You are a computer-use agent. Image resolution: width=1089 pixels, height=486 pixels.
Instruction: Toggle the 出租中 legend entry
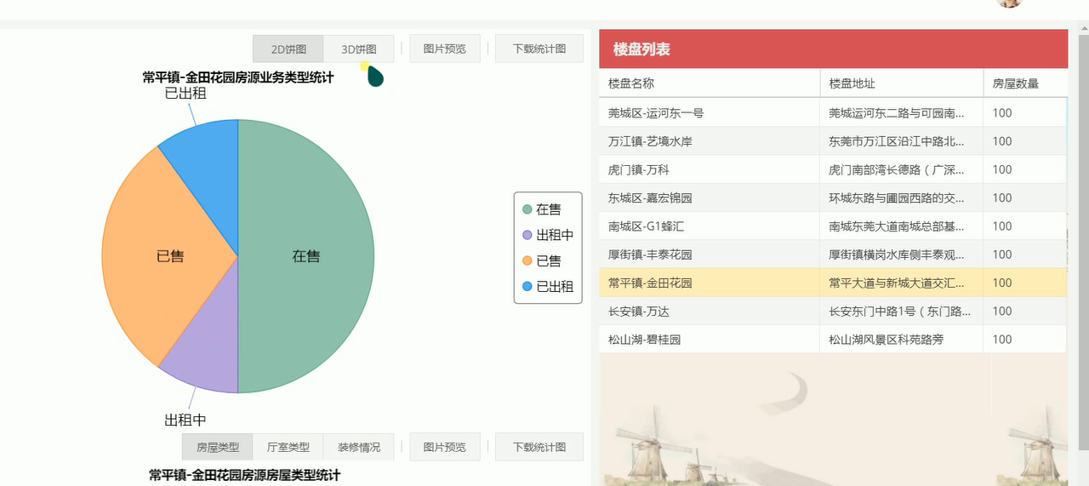[x=548, y=235]
